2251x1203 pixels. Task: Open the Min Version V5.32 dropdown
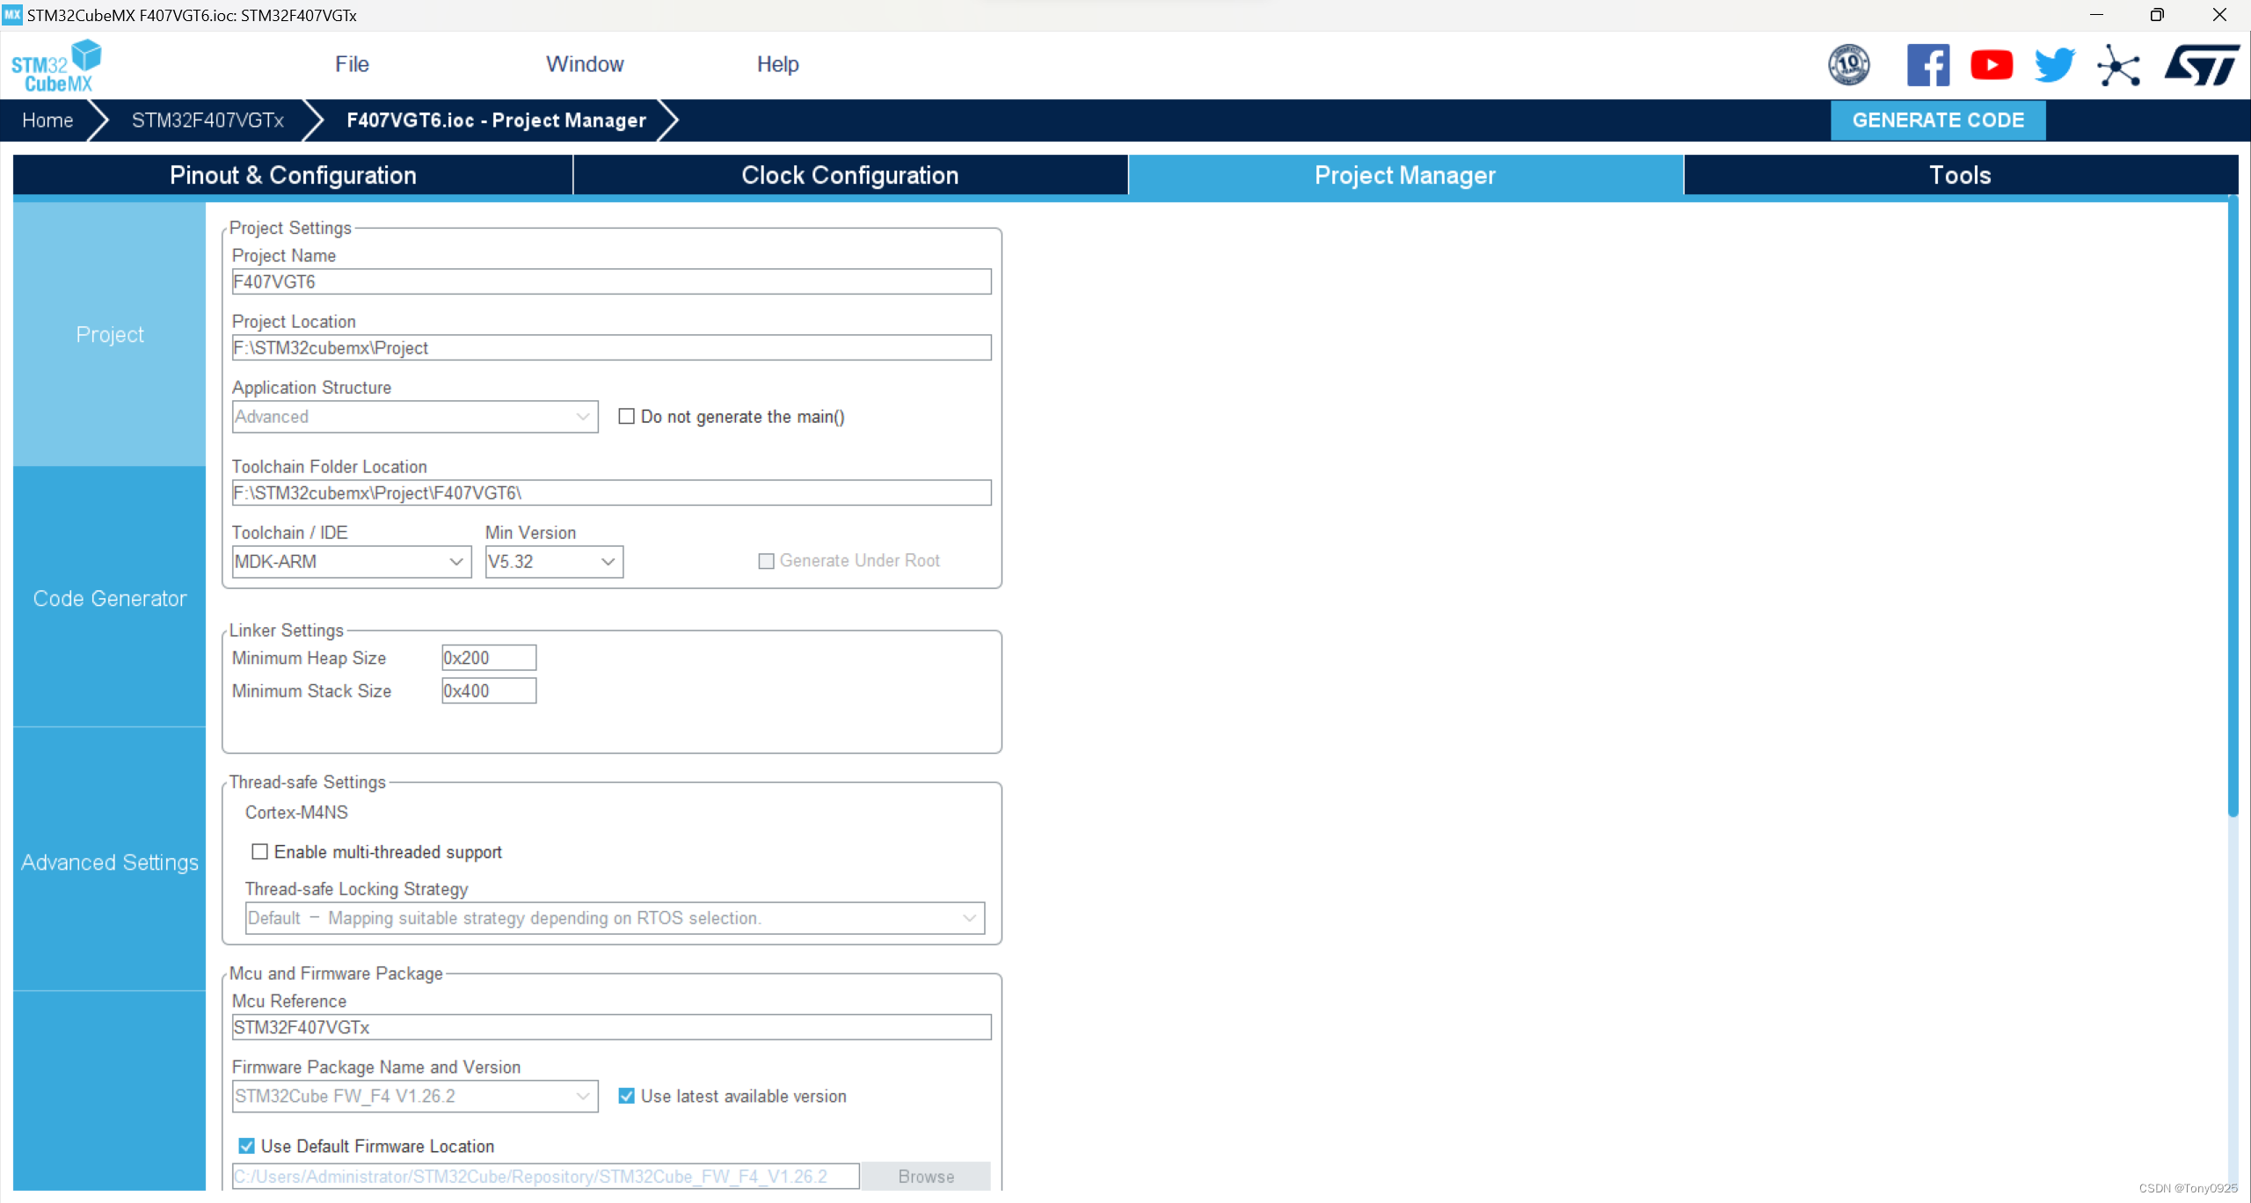click(554, 562)
